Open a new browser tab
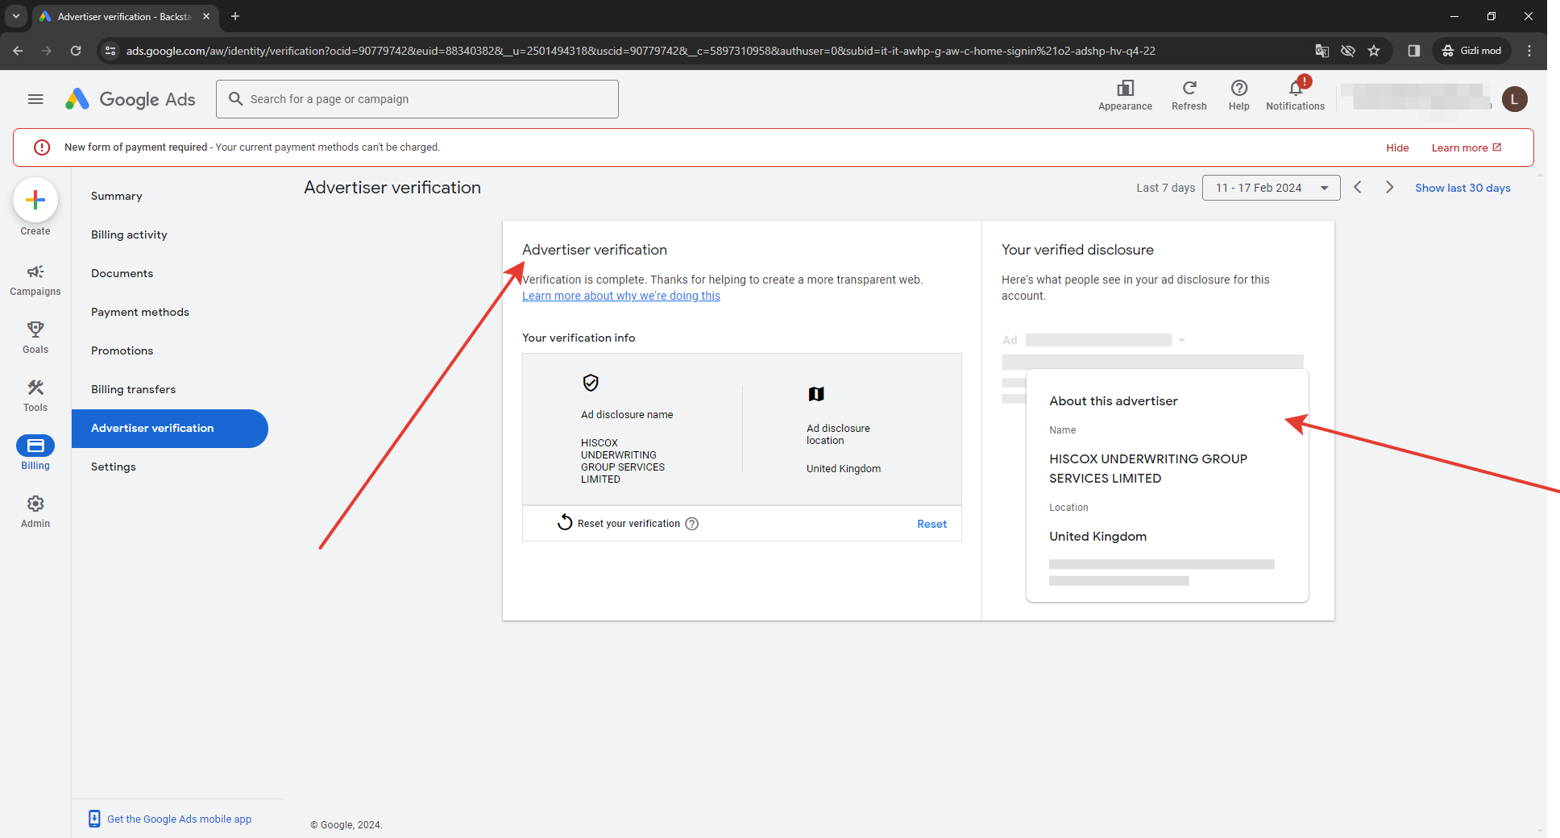The width and height of the screenshot is (1560, 838). 235,16
